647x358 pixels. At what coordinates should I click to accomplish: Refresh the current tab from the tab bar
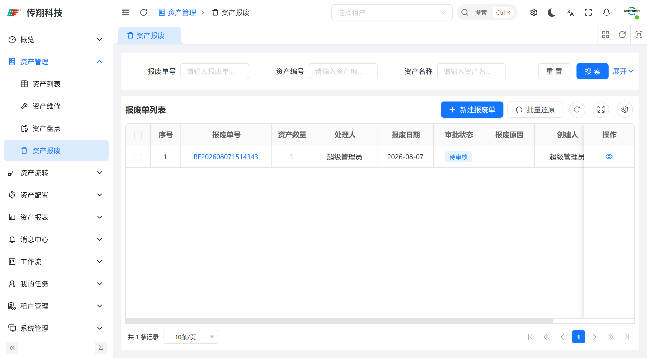coord(622,35)
